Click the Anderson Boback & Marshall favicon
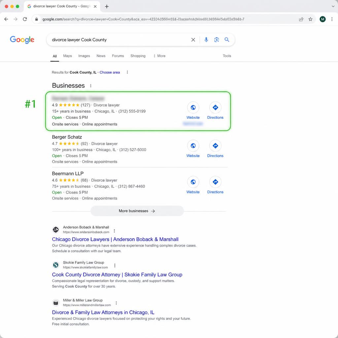 (x=56, y=230)
